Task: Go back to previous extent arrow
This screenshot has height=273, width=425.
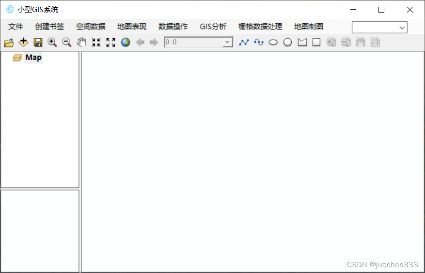Action: [140, 42]
